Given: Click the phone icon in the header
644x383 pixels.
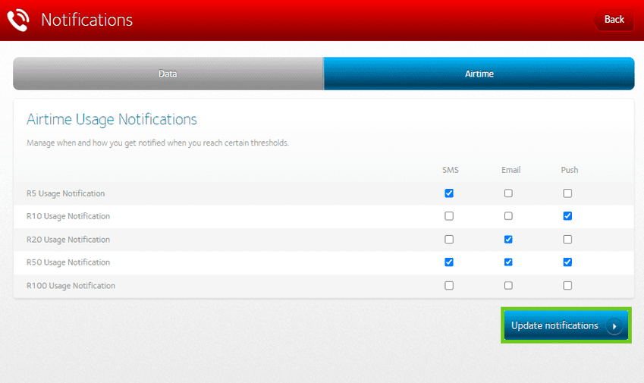Looking at the screenshot, I should (x=18, y=20).
